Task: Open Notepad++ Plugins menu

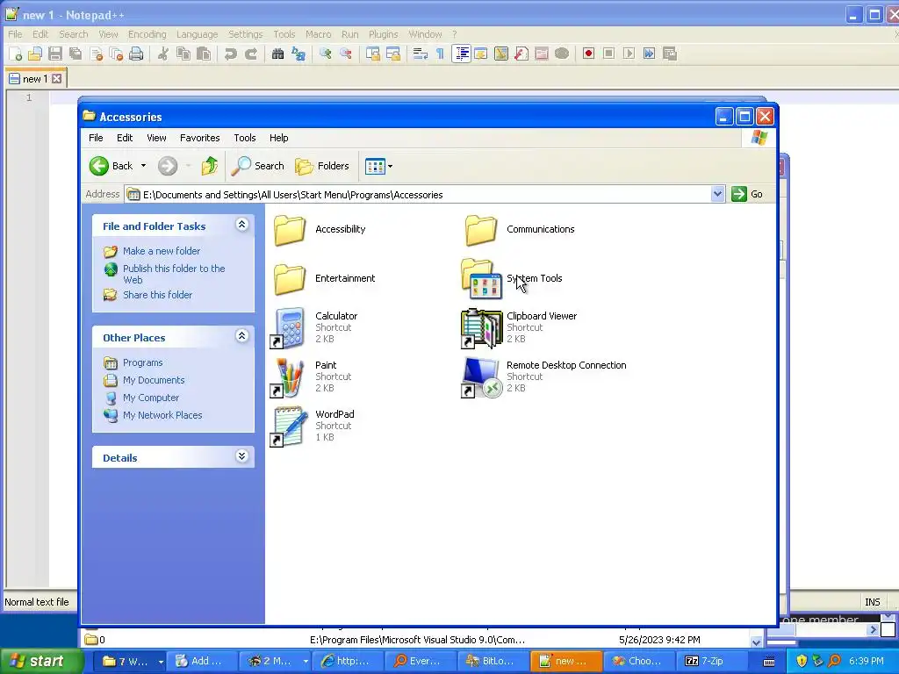Action: [x=383, y=34]
